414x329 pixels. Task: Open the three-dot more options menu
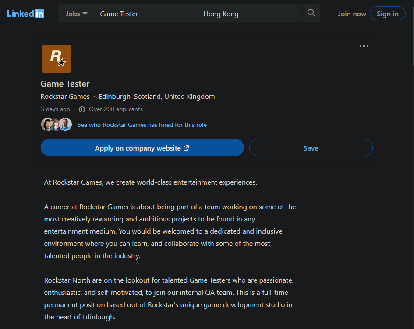pyautogui.click(x=364, y=47)
